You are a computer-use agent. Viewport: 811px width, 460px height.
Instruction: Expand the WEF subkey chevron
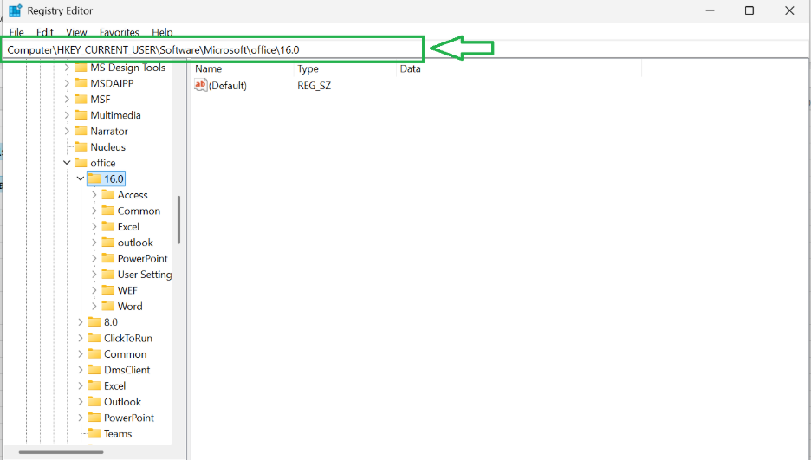pyautogui.click(x=94, y=290)
